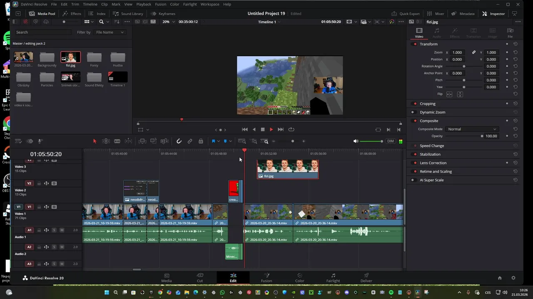Toggle Position Lock padlock icon
This screenshot has width=533, height=299.
point(201,141)
